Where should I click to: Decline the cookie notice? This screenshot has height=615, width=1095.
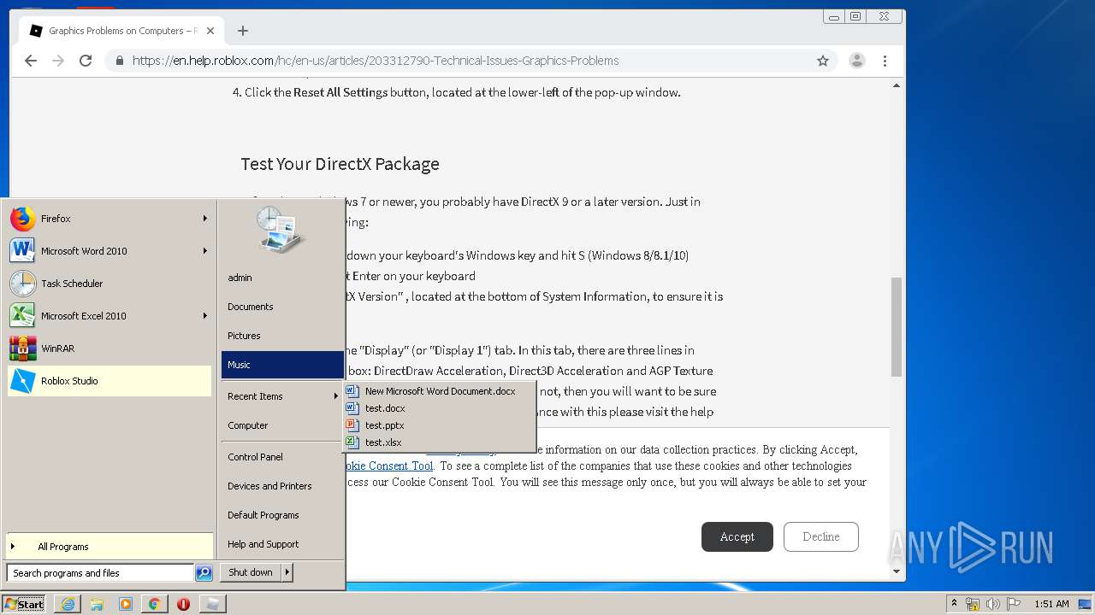point(821,536)
